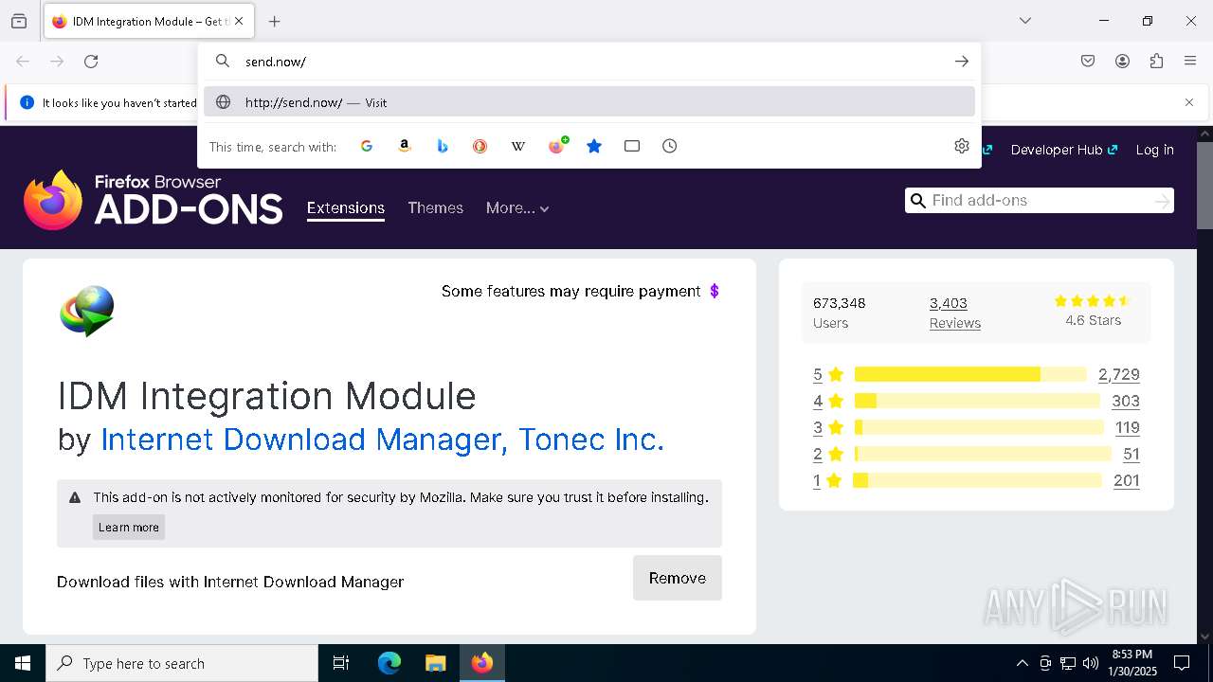Click the 1-star rating bar
Image resolution: width=1213 pixels, height=682 pixels.
coord(978,480)
